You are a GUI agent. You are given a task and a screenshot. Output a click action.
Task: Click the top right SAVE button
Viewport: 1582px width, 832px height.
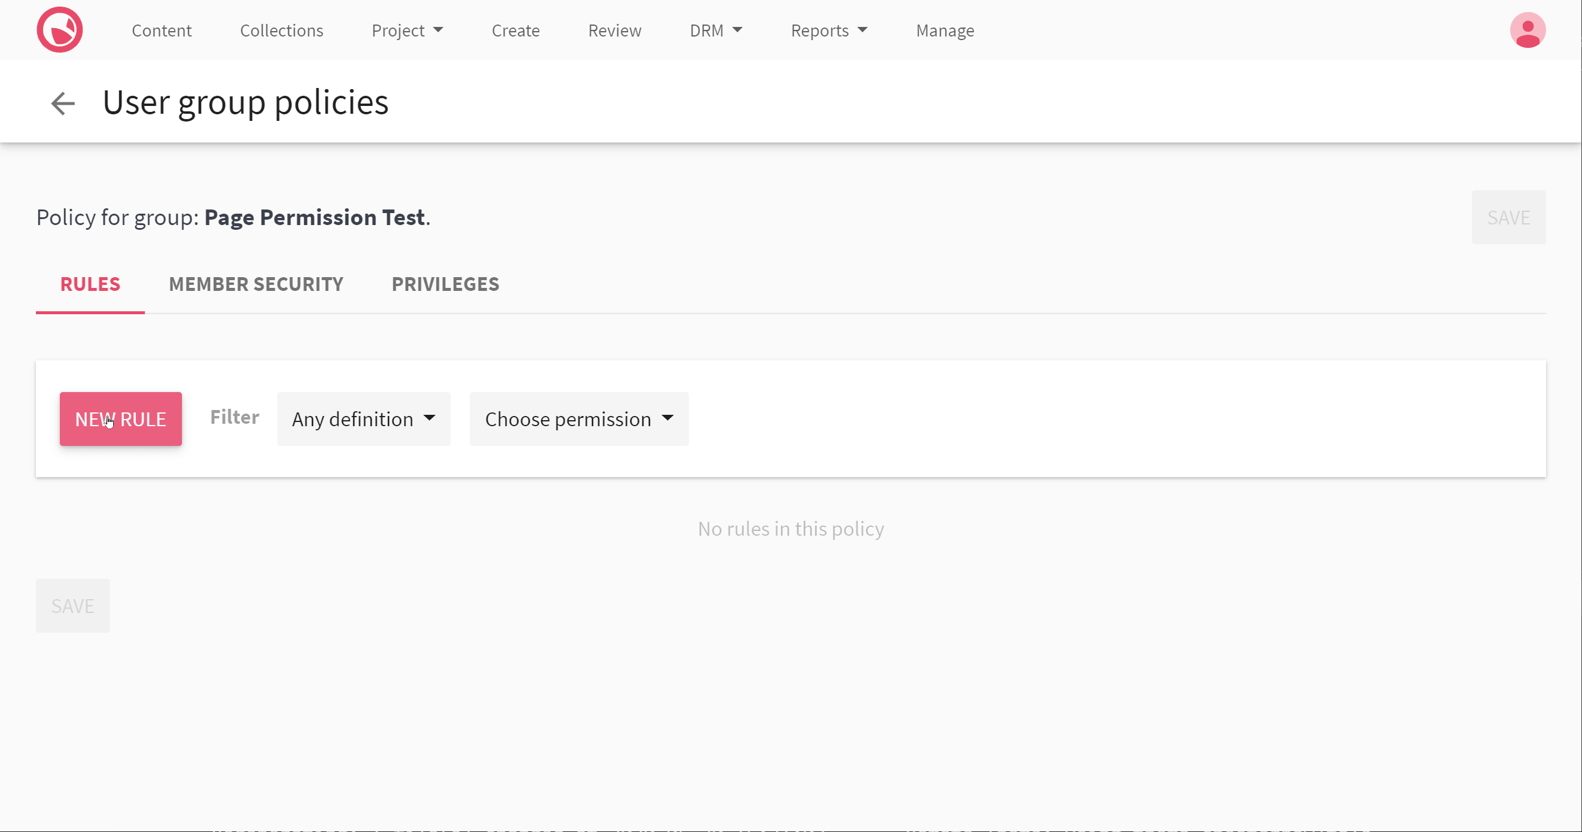point(1508,217)
